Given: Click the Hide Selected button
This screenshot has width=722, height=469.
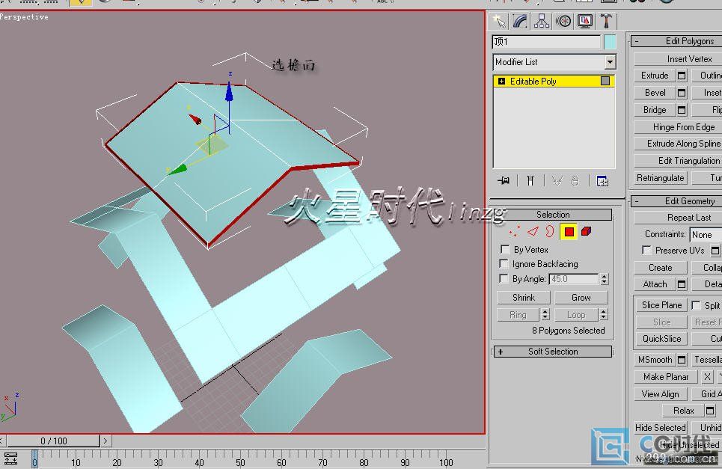Looking at the screenshot, I should coord(661,428).
